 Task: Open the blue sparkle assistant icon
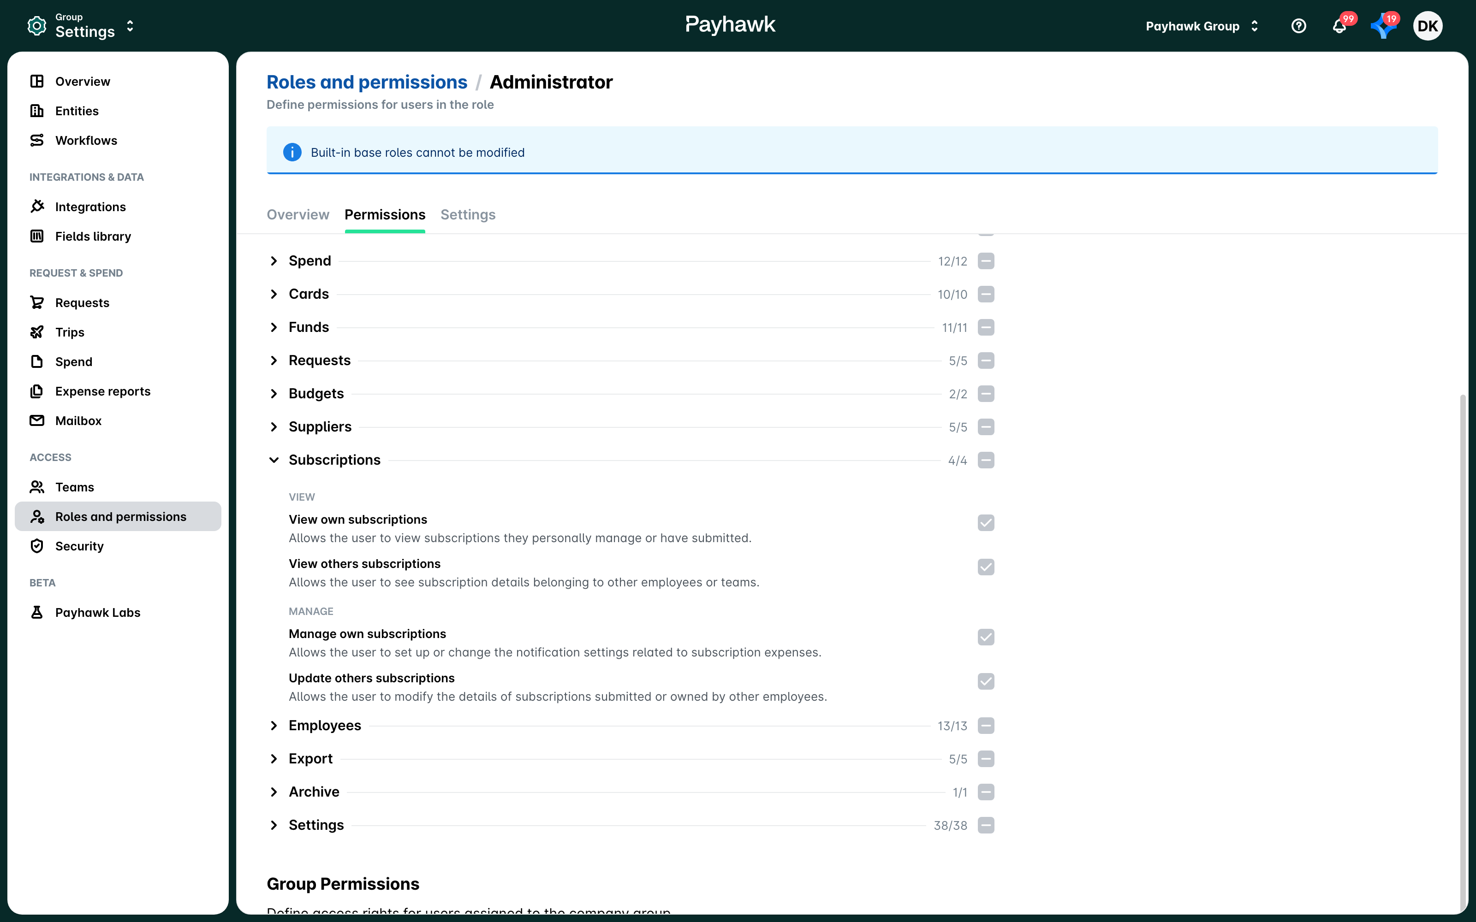point(1383,26)
